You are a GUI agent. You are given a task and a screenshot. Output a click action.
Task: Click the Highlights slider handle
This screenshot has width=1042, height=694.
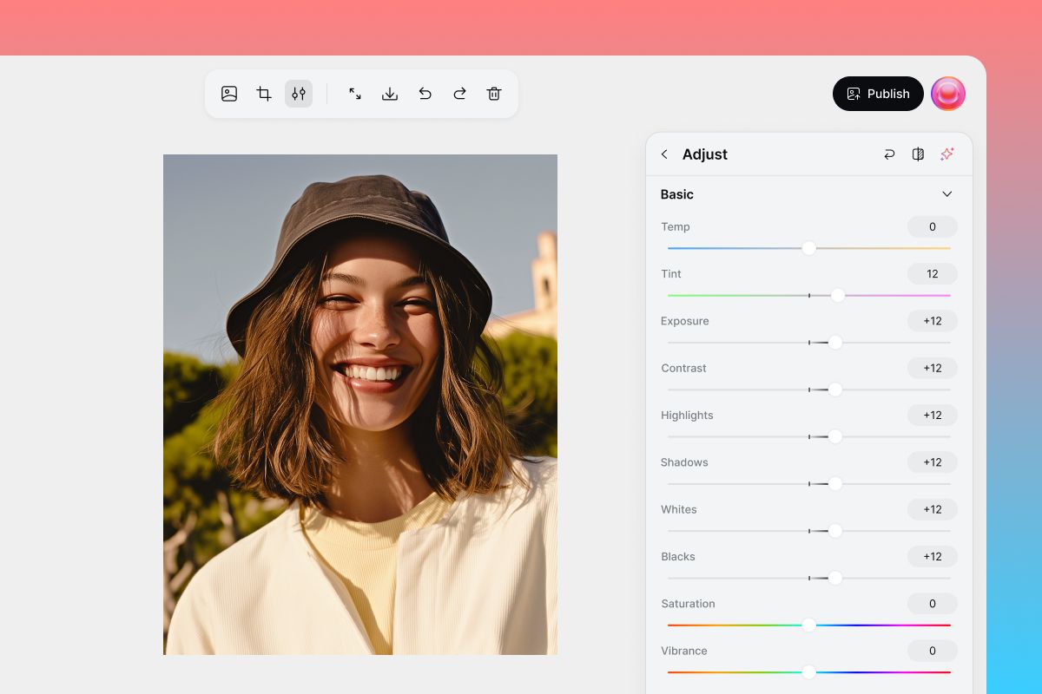tap(835, 436)
